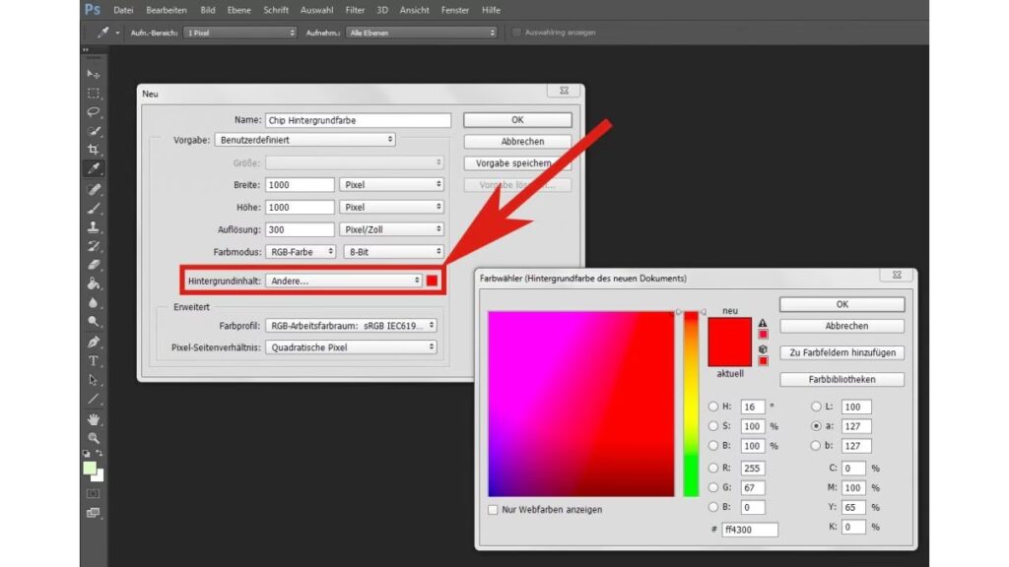This screenshot has height=567, width=1009.
Task: Pick the Eyedropper tool in the toolbar
Action: point(94,168)
